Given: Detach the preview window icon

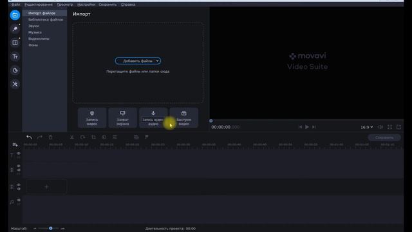Looking at the screenshot, I should 398,127.
